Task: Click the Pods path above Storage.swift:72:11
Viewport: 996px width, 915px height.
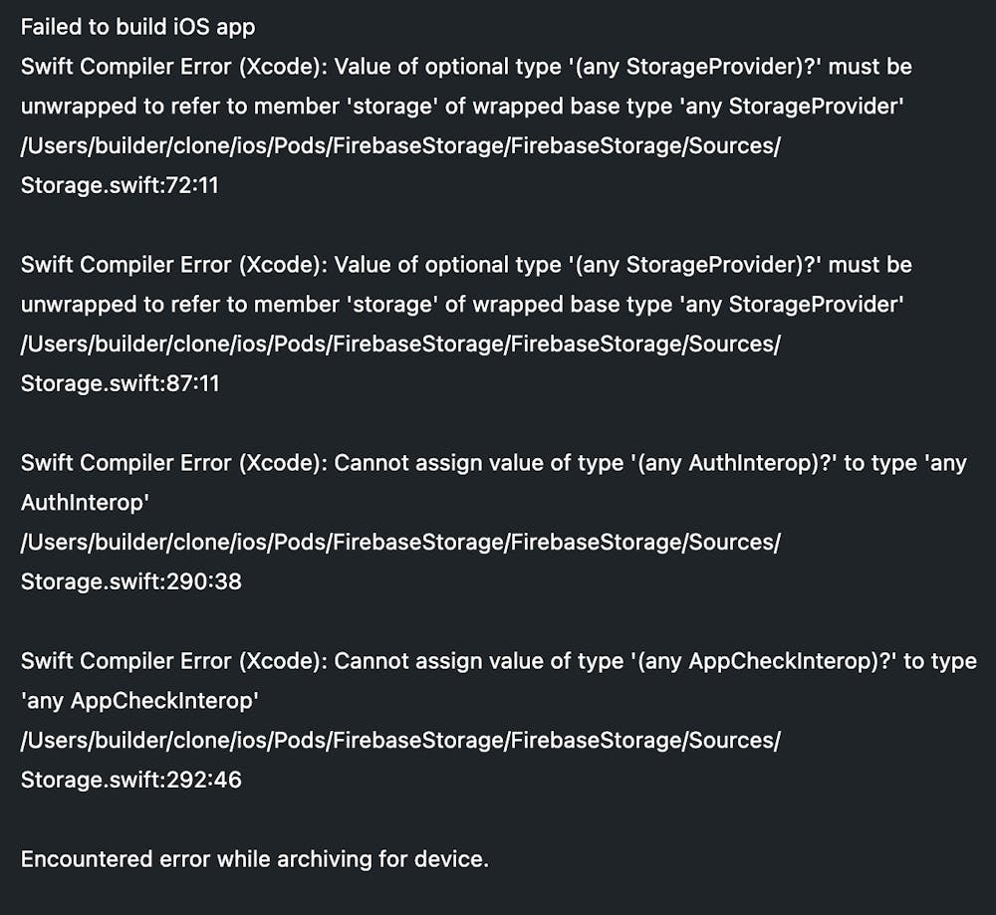Action: [400, 145]
